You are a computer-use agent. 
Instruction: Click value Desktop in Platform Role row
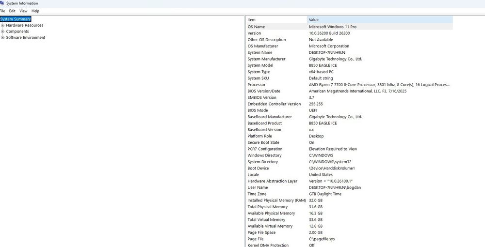point(316,136)
